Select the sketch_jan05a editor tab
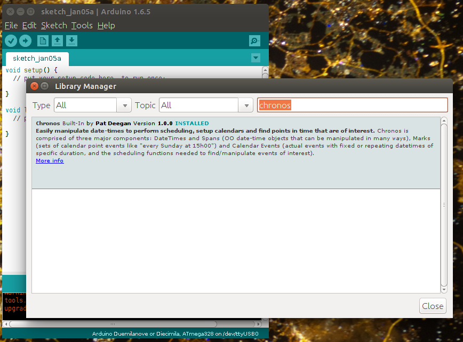463x342 pixels. (37, 59)
